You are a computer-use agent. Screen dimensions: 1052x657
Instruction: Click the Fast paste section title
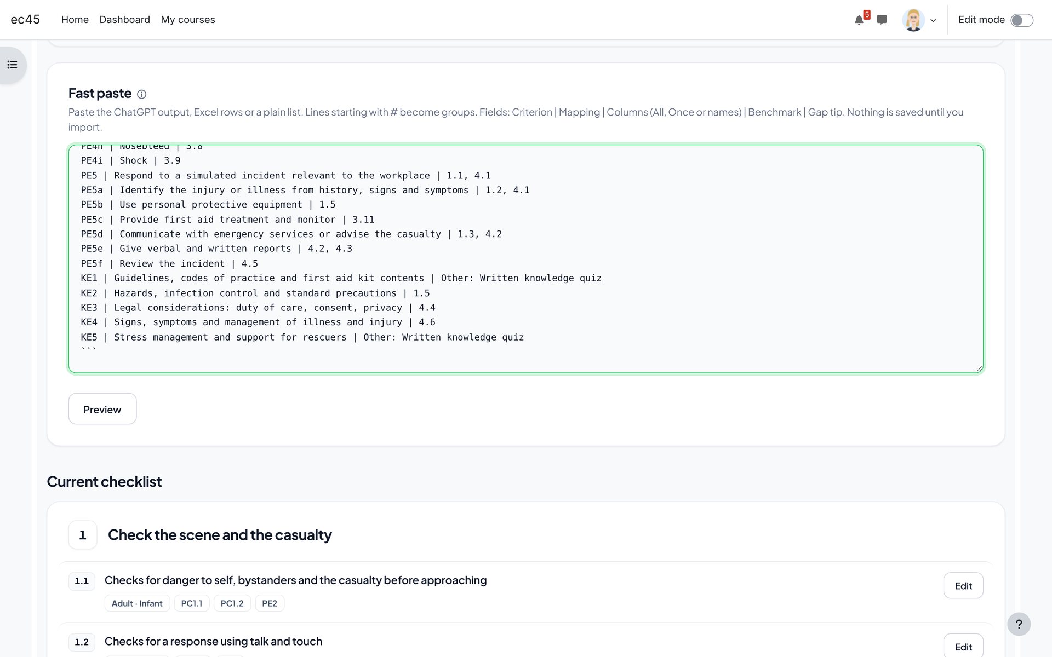click(100, 94)
